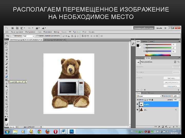Add a pixel mask in Masks panel
This screenshot has height=138, width=185.
tap(175, 62)
